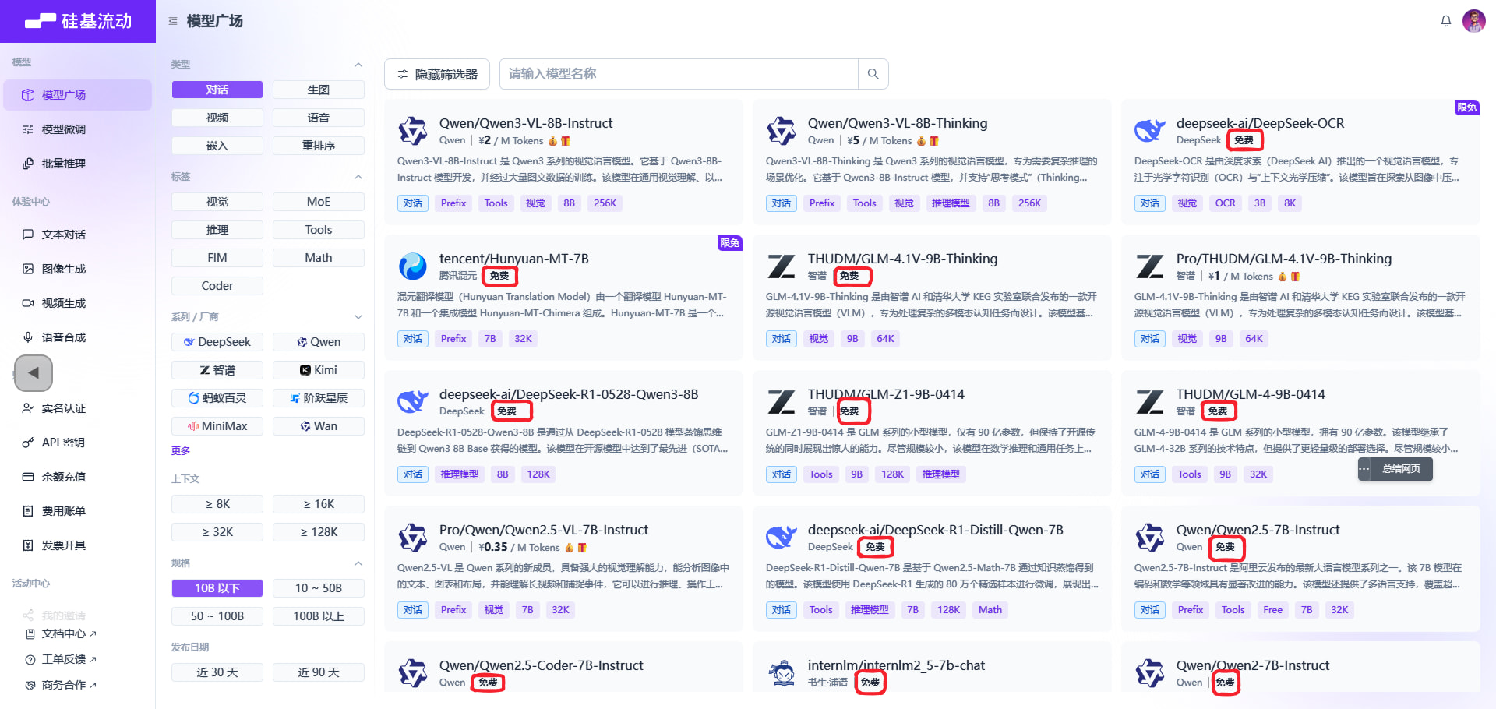This screenshot has width=1496, height=709.
Task: Click the search magnifier icon
Action: [x=873, y=74]
